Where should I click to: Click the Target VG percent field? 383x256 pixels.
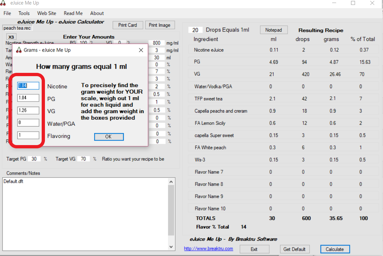point(83,159)
